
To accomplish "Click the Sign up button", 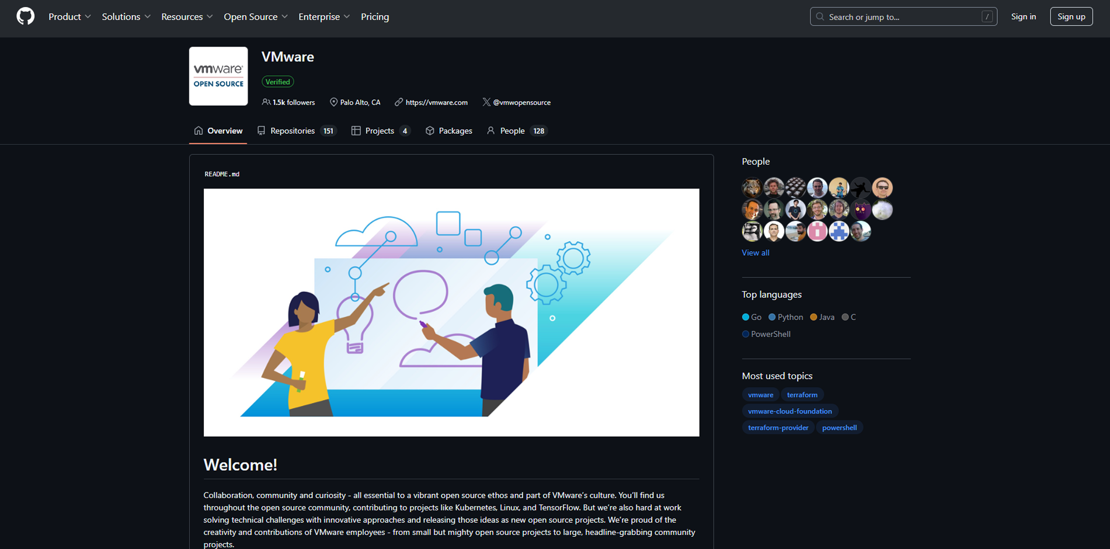I will tap(1071, 16).
